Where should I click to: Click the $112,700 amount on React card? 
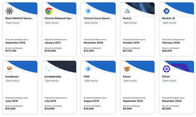11,51
